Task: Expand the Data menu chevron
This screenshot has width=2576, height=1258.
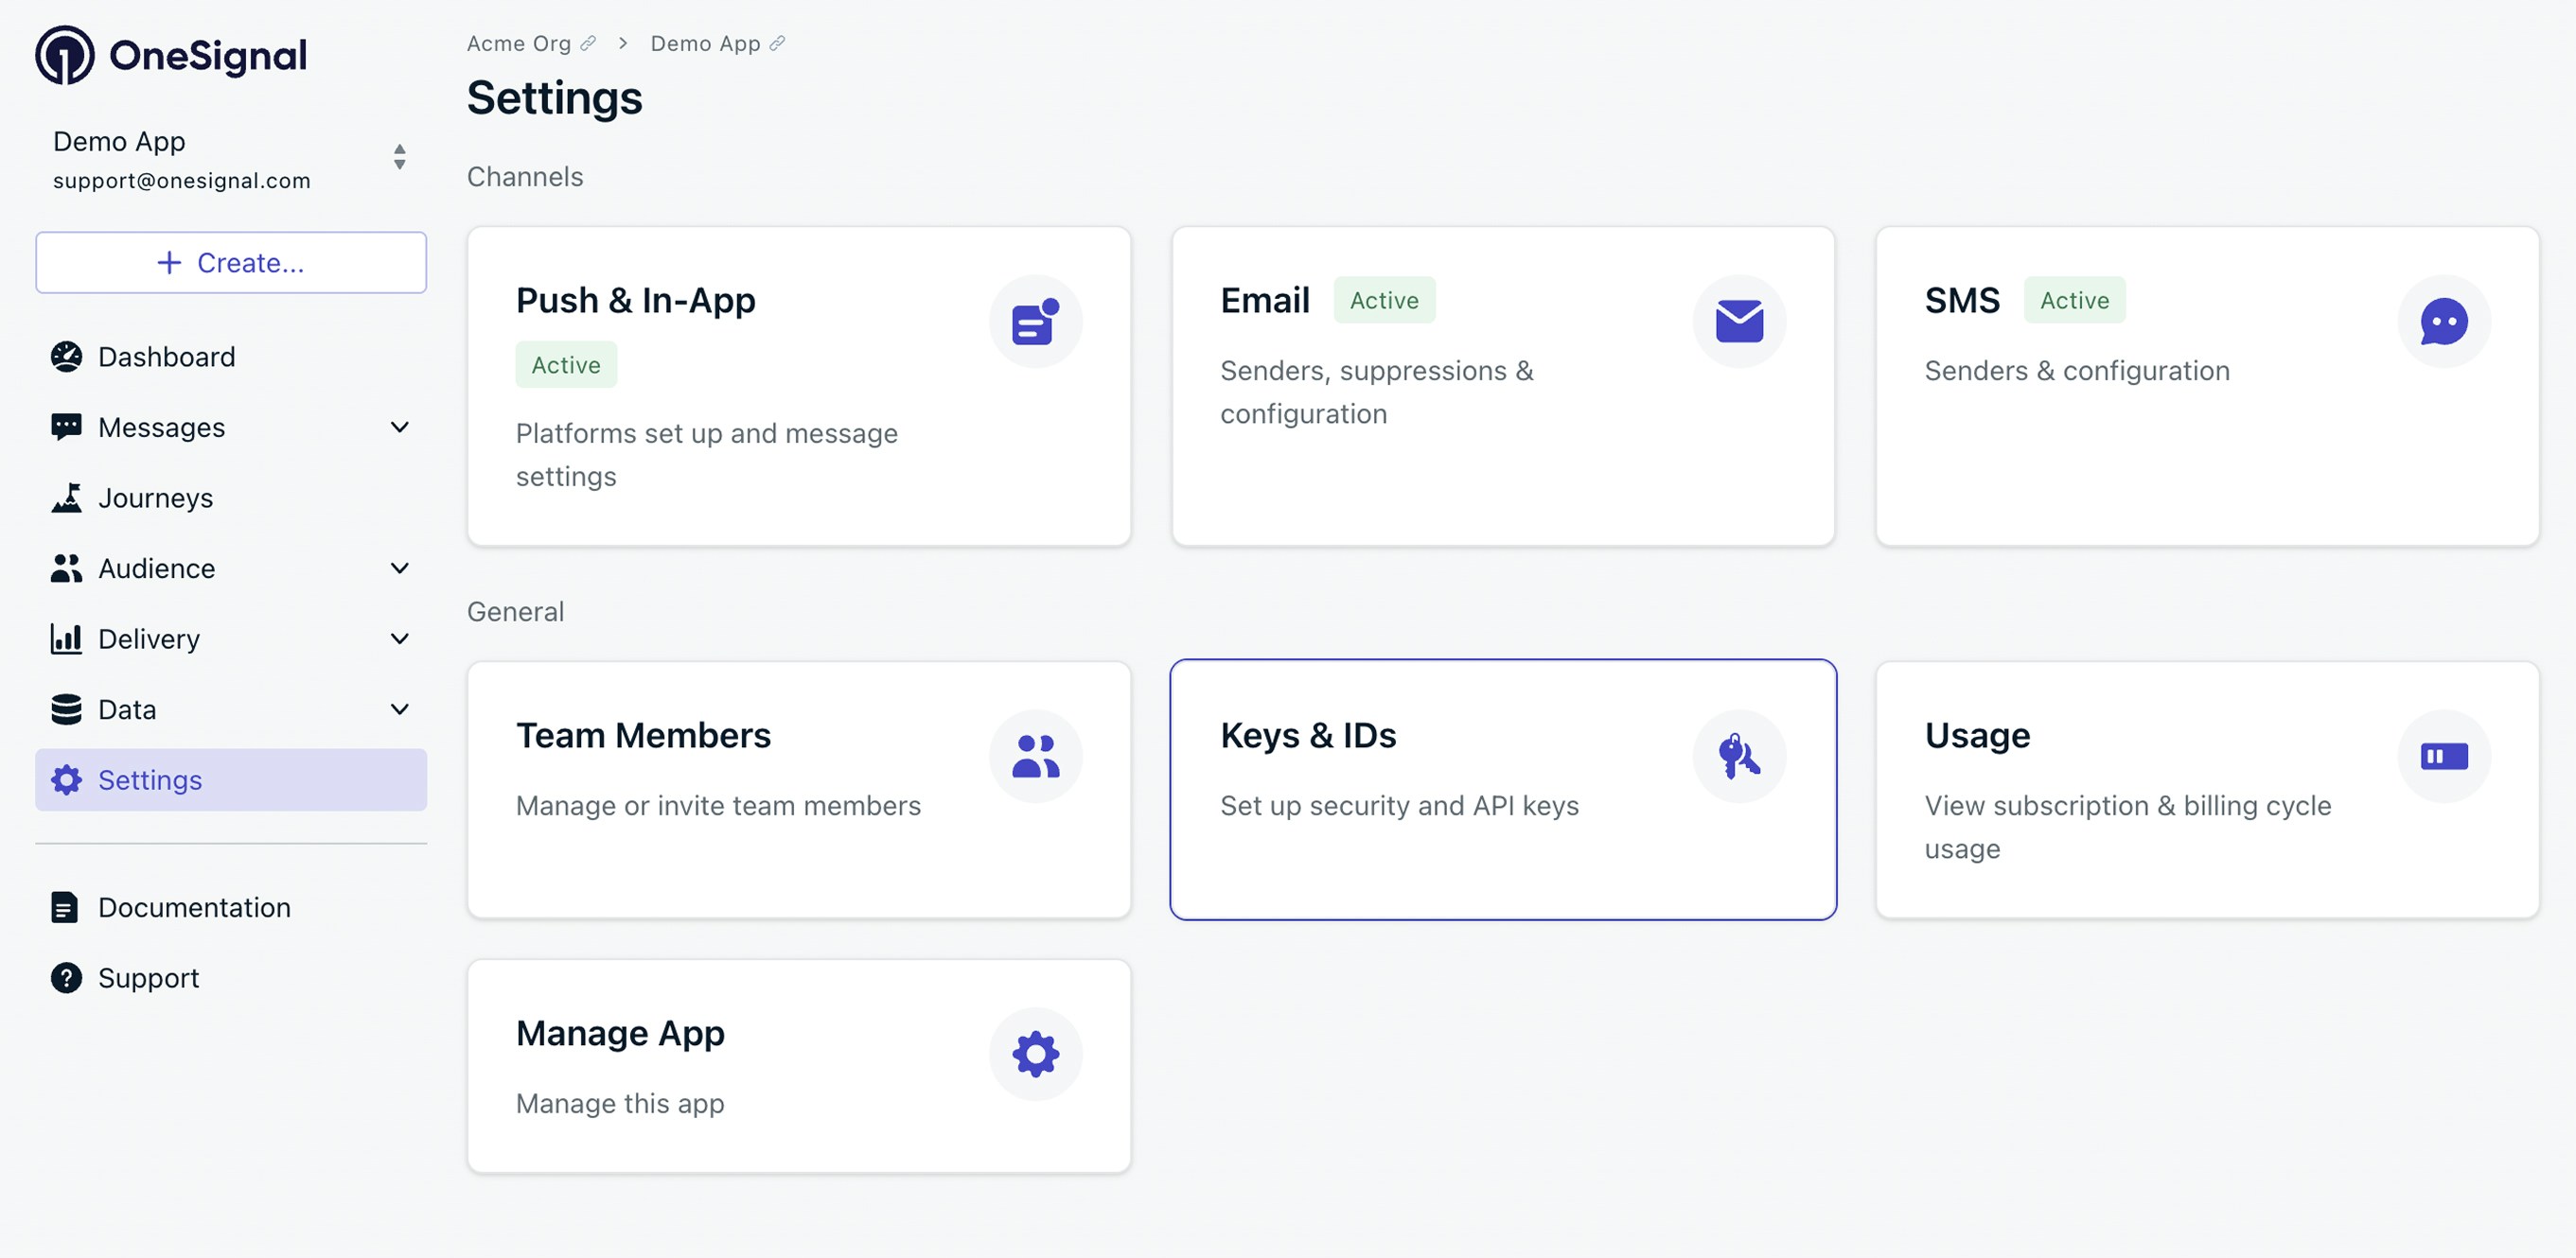Action: [399, 709]
